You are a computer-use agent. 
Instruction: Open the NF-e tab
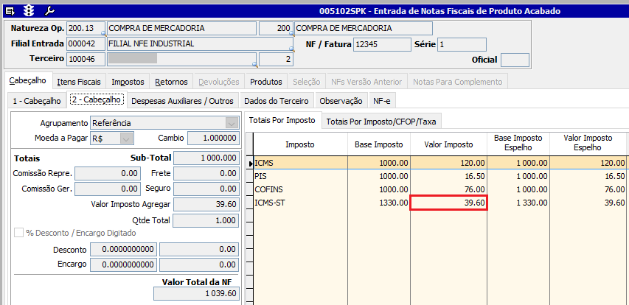pos(381,101)
